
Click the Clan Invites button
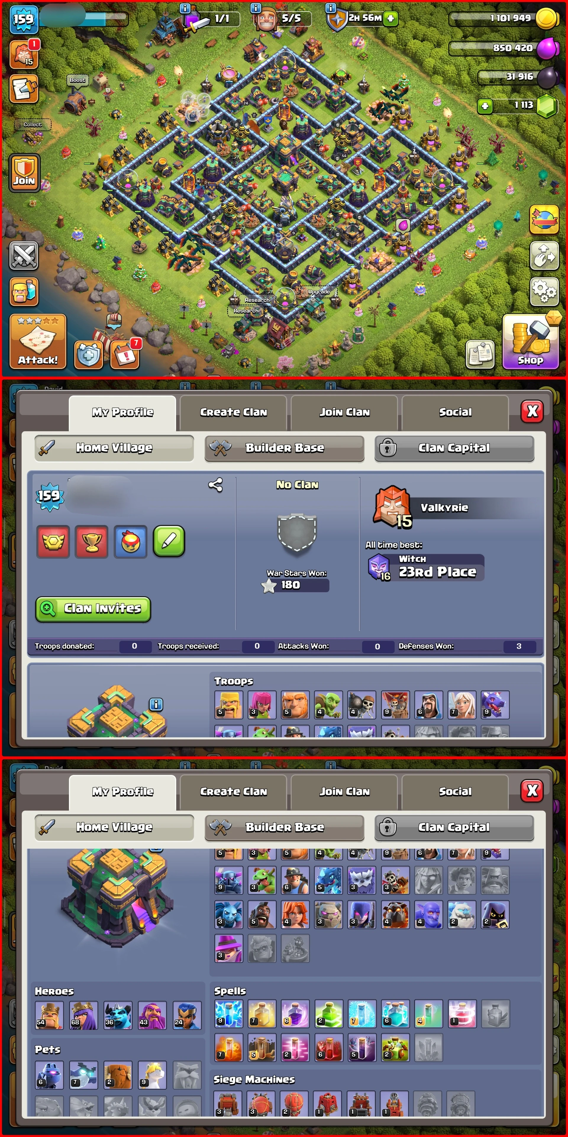click(93, 609)
